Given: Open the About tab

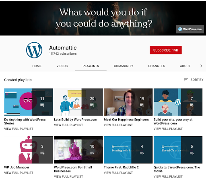Looking at the screenshot, I should pos(185,66).
